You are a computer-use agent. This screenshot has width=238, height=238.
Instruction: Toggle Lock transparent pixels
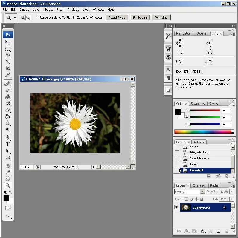point(186,199)
